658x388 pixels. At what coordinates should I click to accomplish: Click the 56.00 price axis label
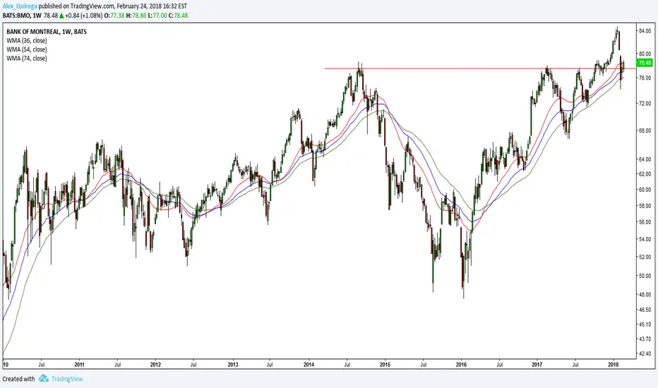[645, 222]
